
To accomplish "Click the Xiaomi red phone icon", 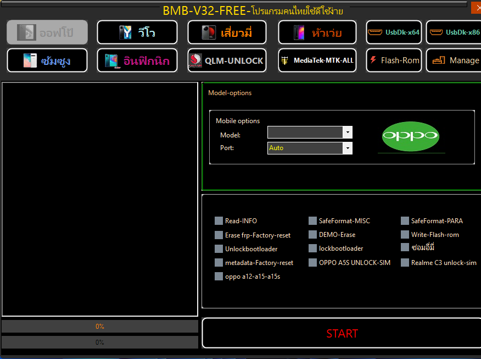I will [209, 32].
